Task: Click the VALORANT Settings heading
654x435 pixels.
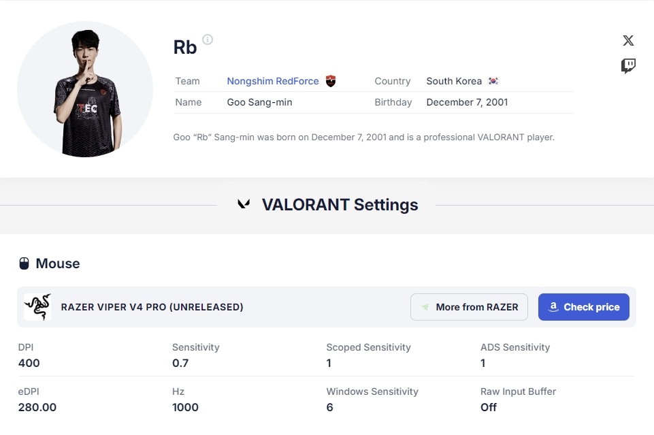Action: (340, 204)
